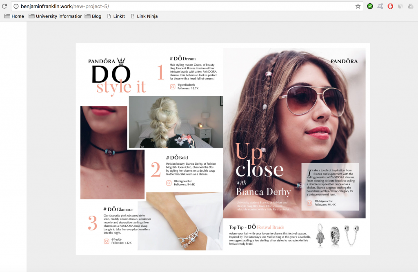The width and height of the screenshot is (418, 272).
Task: Click the '@grcelisabeth' handle text
Action: pos(186,85)
